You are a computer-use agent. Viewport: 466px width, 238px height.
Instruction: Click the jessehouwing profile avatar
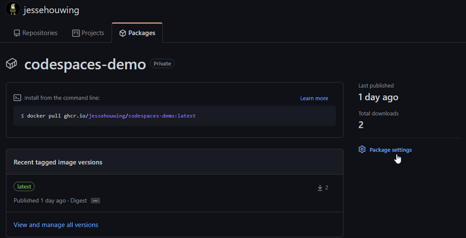click(x=13, y=8)
